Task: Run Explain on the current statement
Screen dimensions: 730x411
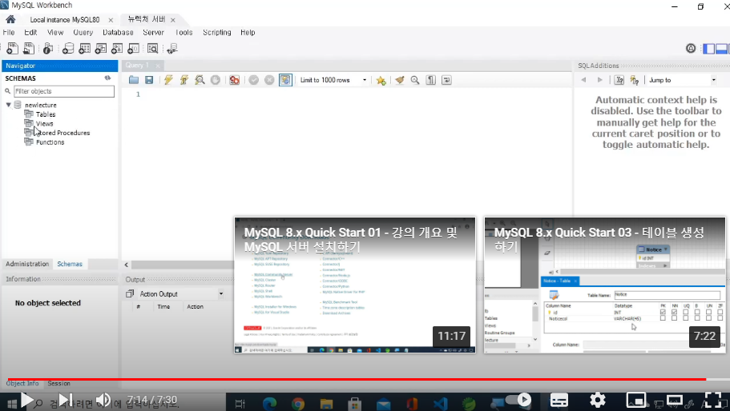Action: 200,80
